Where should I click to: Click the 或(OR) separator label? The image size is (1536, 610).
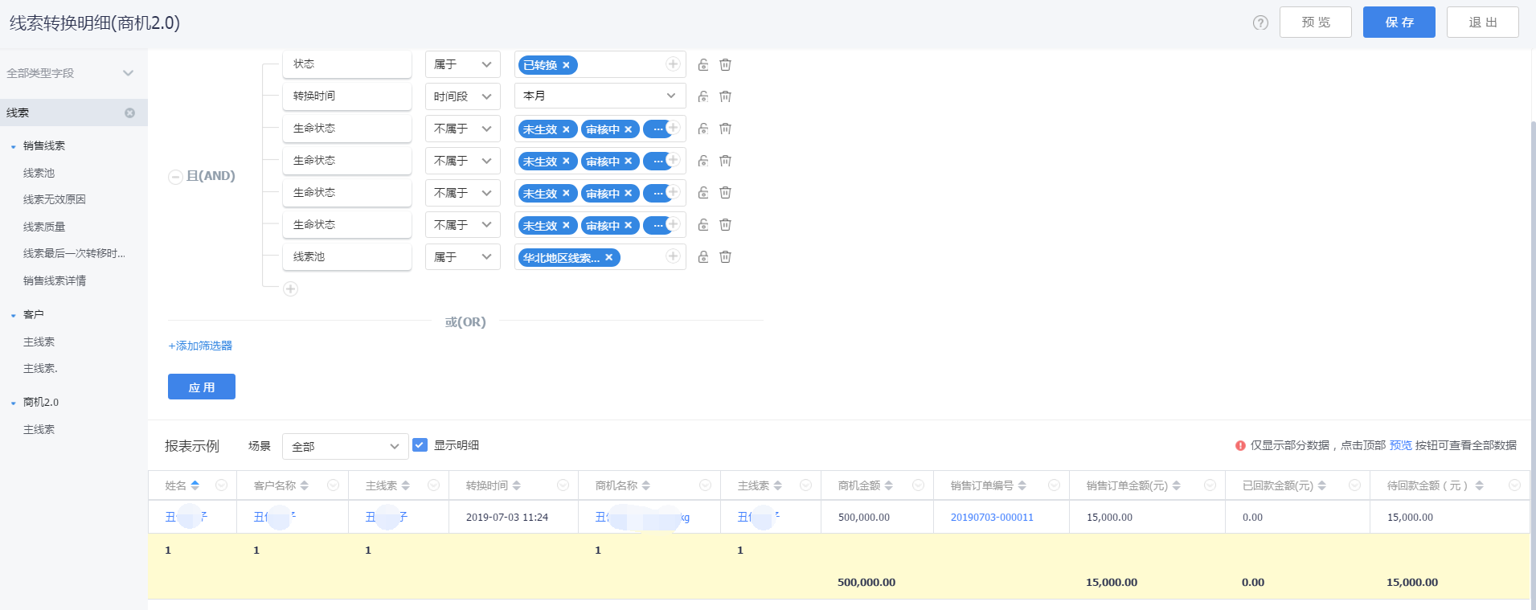point(465,322)
